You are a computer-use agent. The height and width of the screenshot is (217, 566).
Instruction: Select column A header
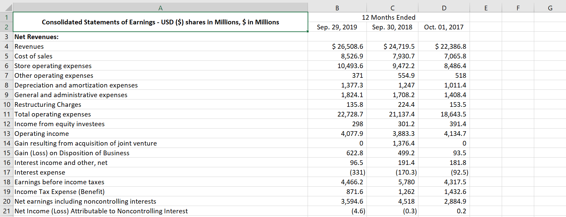click(x=160, y=8)
